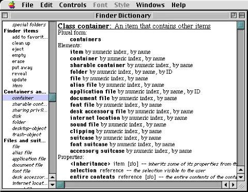Select 'font file' class in sidebar

21,171
